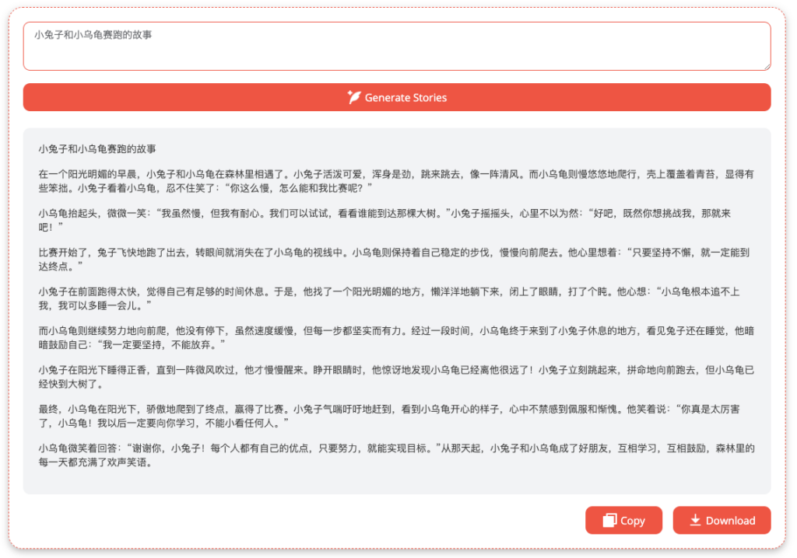Click the download arrow icon
797x558 pixels.
(x=695, y=521)
